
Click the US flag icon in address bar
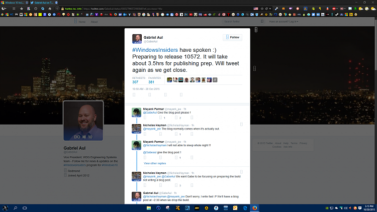click(x=256, y=9)
